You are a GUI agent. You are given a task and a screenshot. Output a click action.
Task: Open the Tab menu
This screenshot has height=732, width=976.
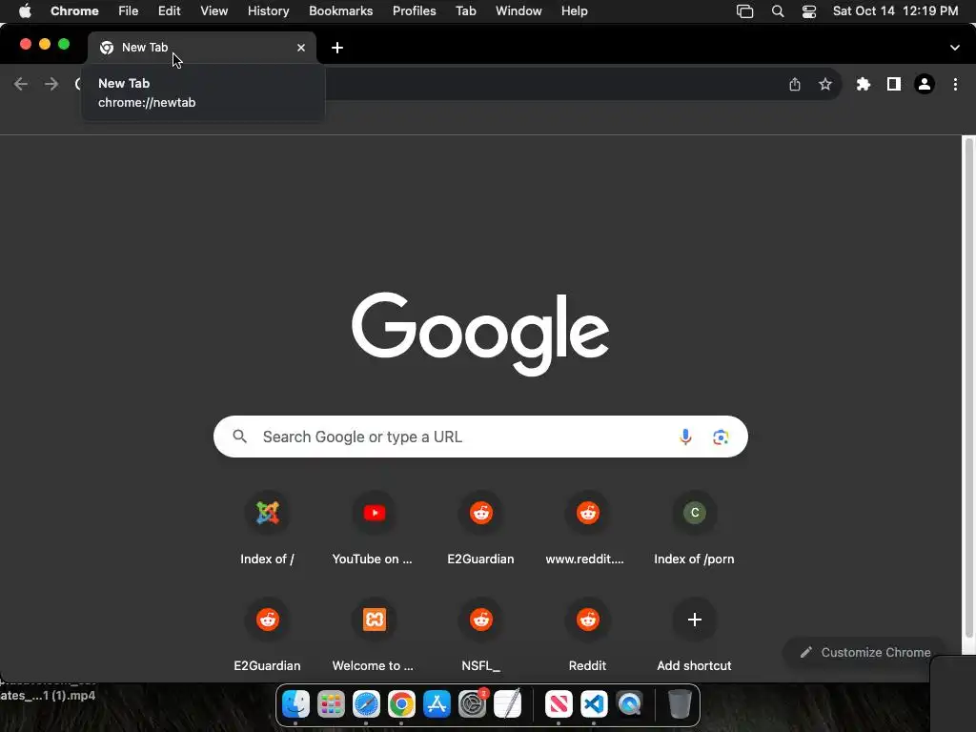[466, 11]
